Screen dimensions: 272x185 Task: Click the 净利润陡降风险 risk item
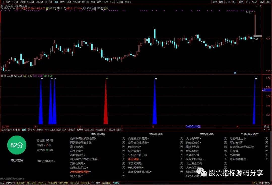[x=79, y=172]
